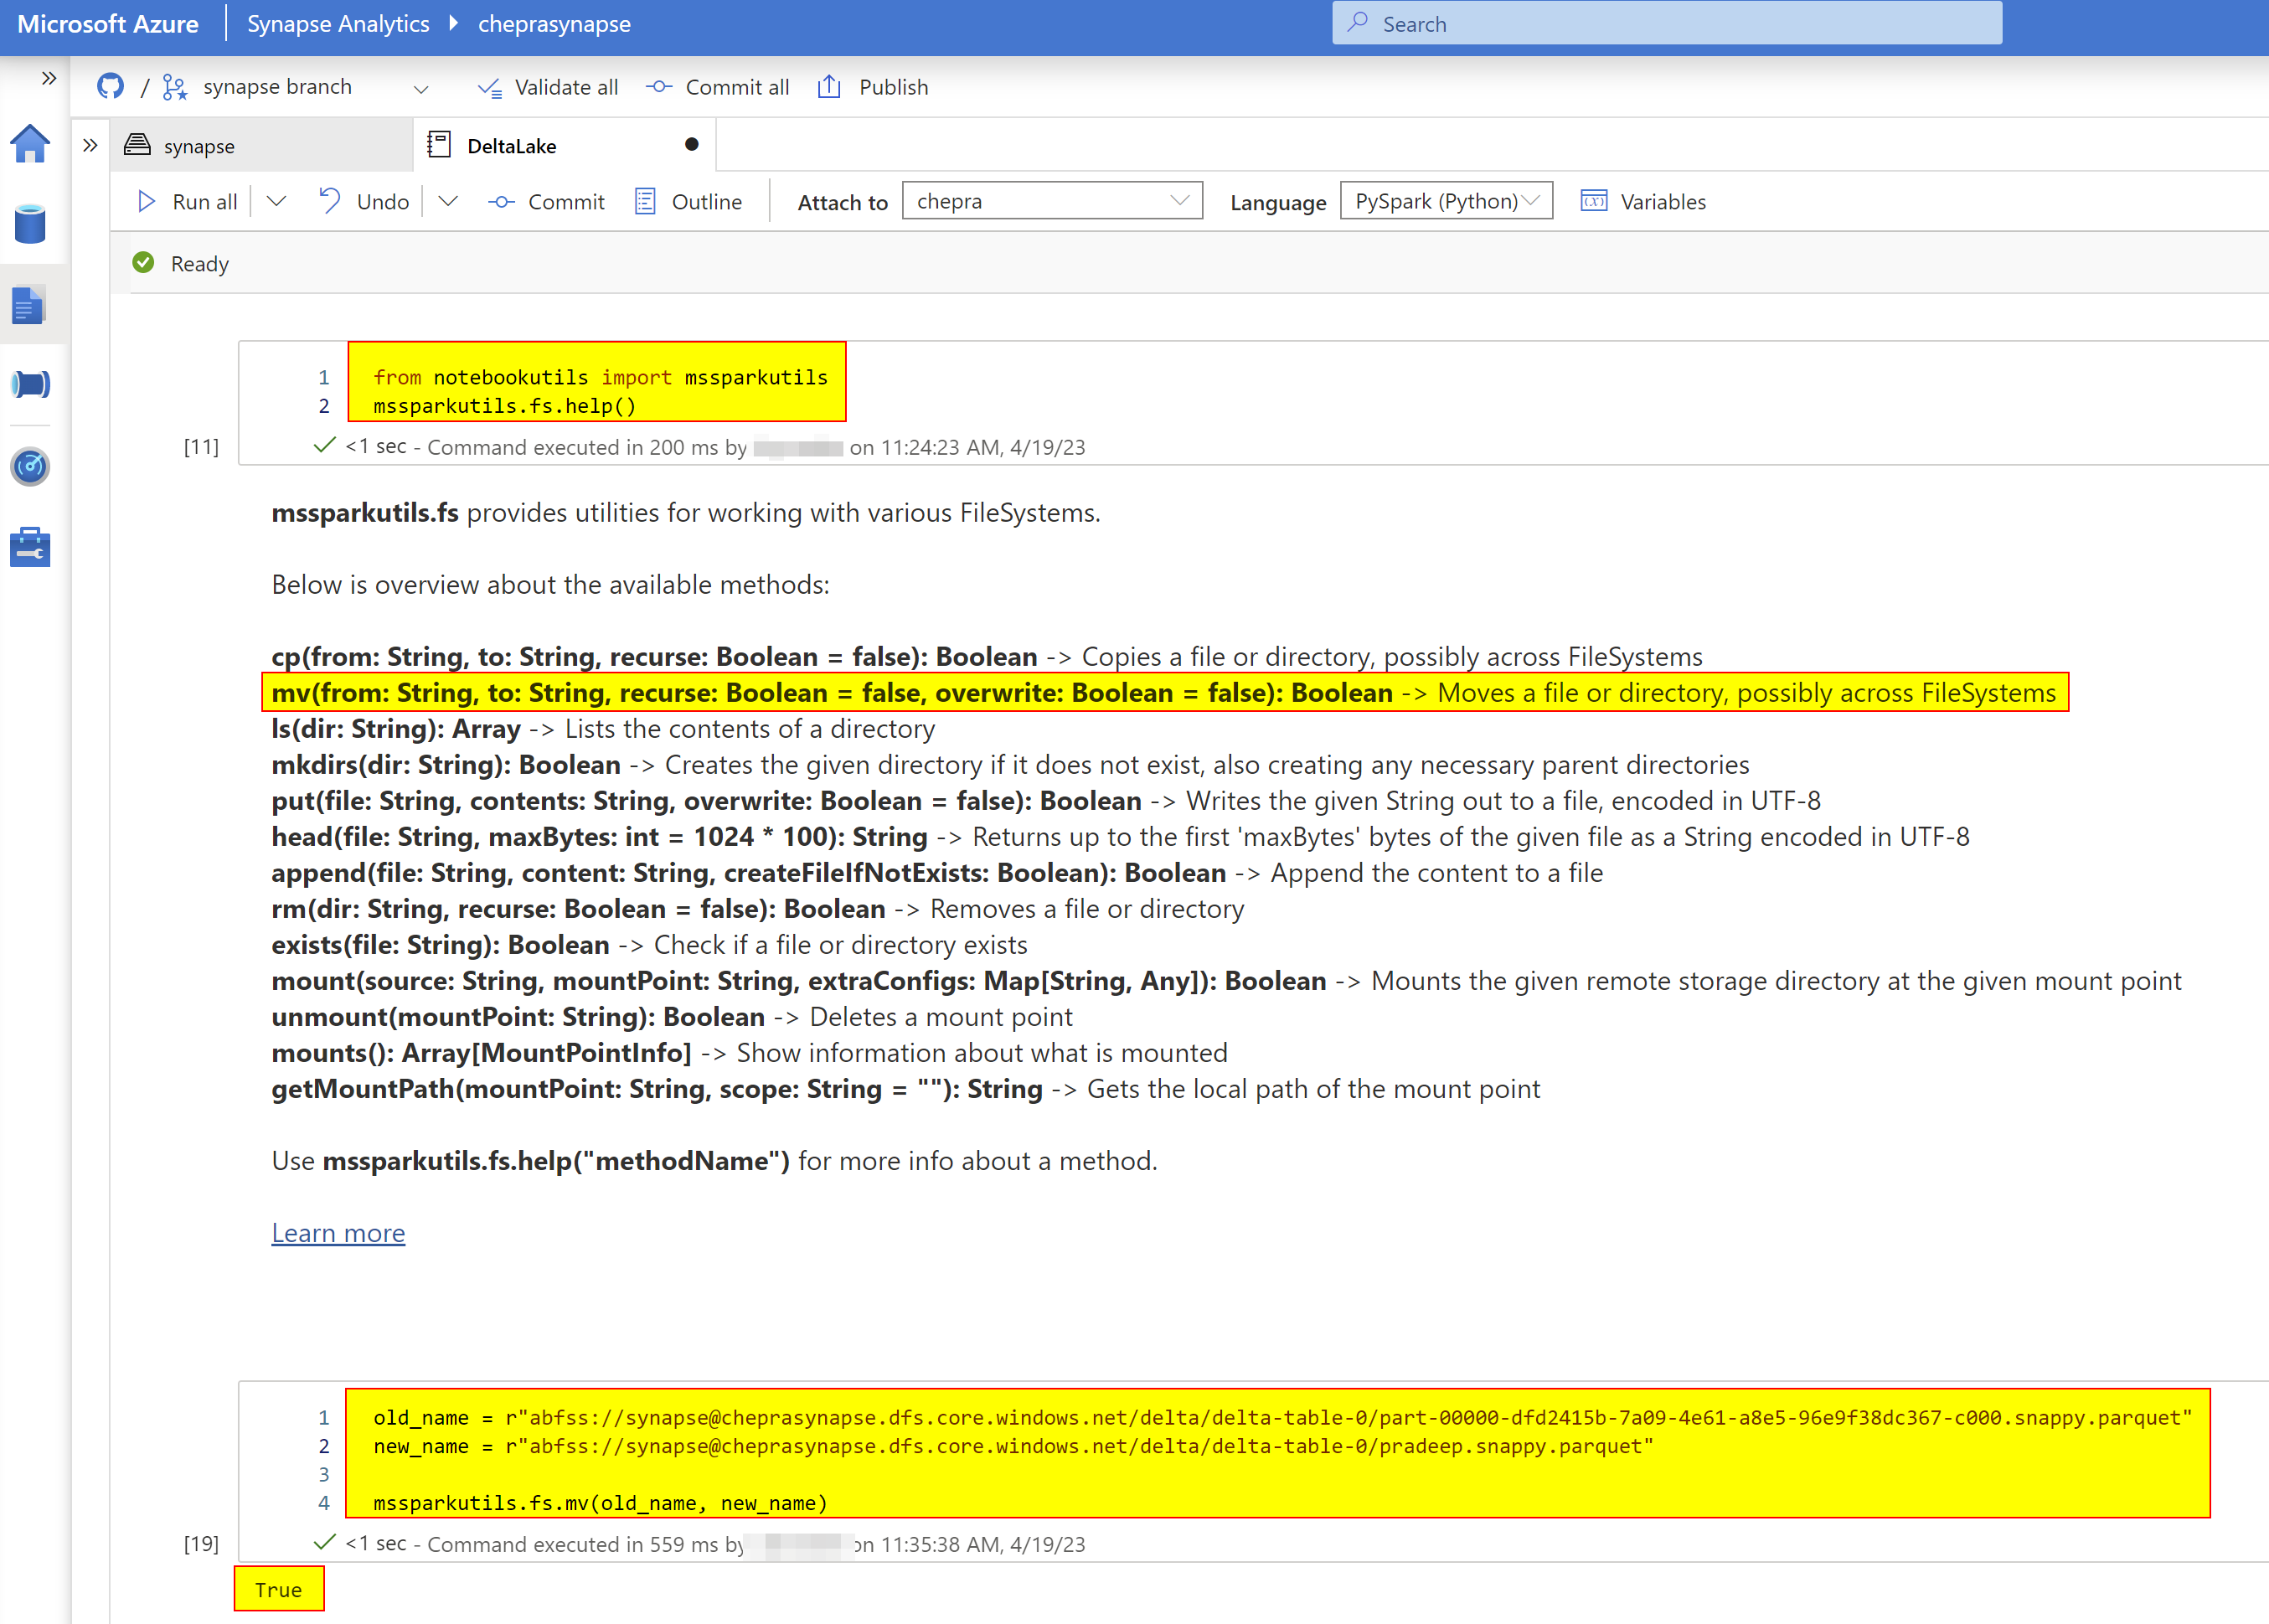Viewport: 2269px width, 1624px height.
Task: Switch to the synapse tab
Action: point(262,146)
